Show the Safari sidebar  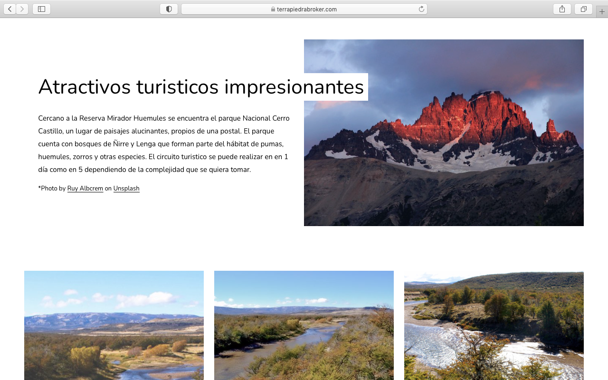(x=41, y=9)
